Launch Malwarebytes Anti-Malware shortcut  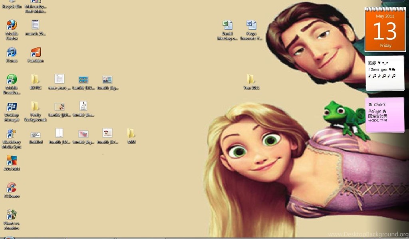tap(36, 6)
